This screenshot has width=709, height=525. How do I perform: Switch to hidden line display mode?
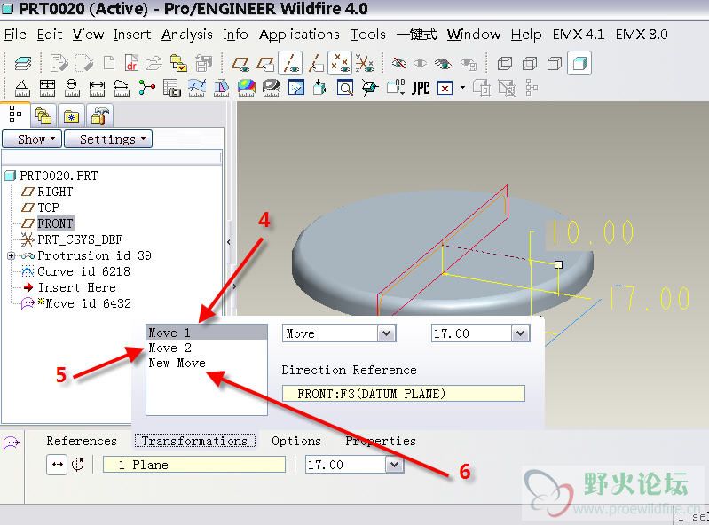pos(530,63)
